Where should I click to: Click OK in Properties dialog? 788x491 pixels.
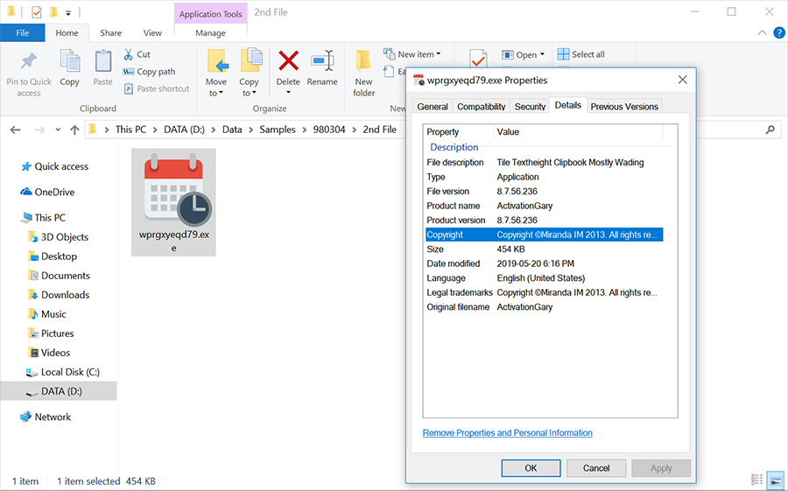pos(531,468)
